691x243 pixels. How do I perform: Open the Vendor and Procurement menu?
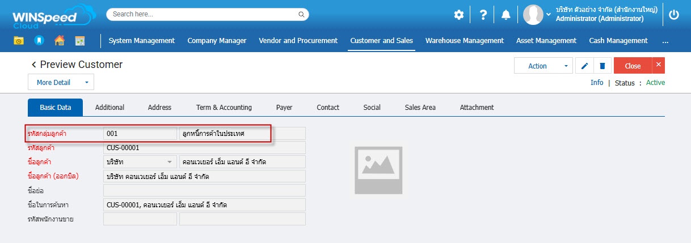click(x=298, y=41)
